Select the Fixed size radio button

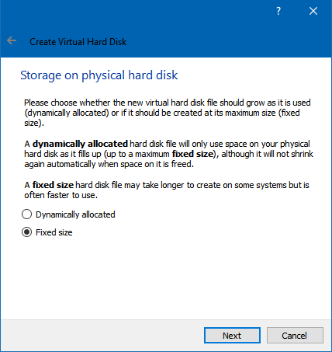click(x=26, y=232)
